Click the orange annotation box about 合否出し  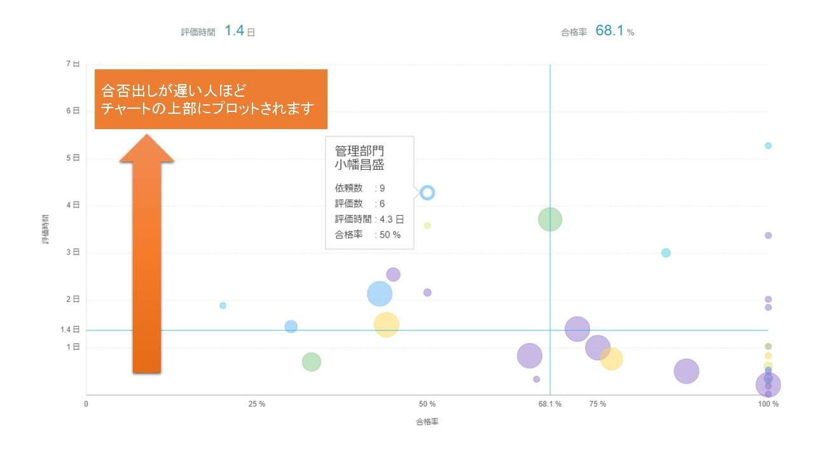click(x=210, y=99)
